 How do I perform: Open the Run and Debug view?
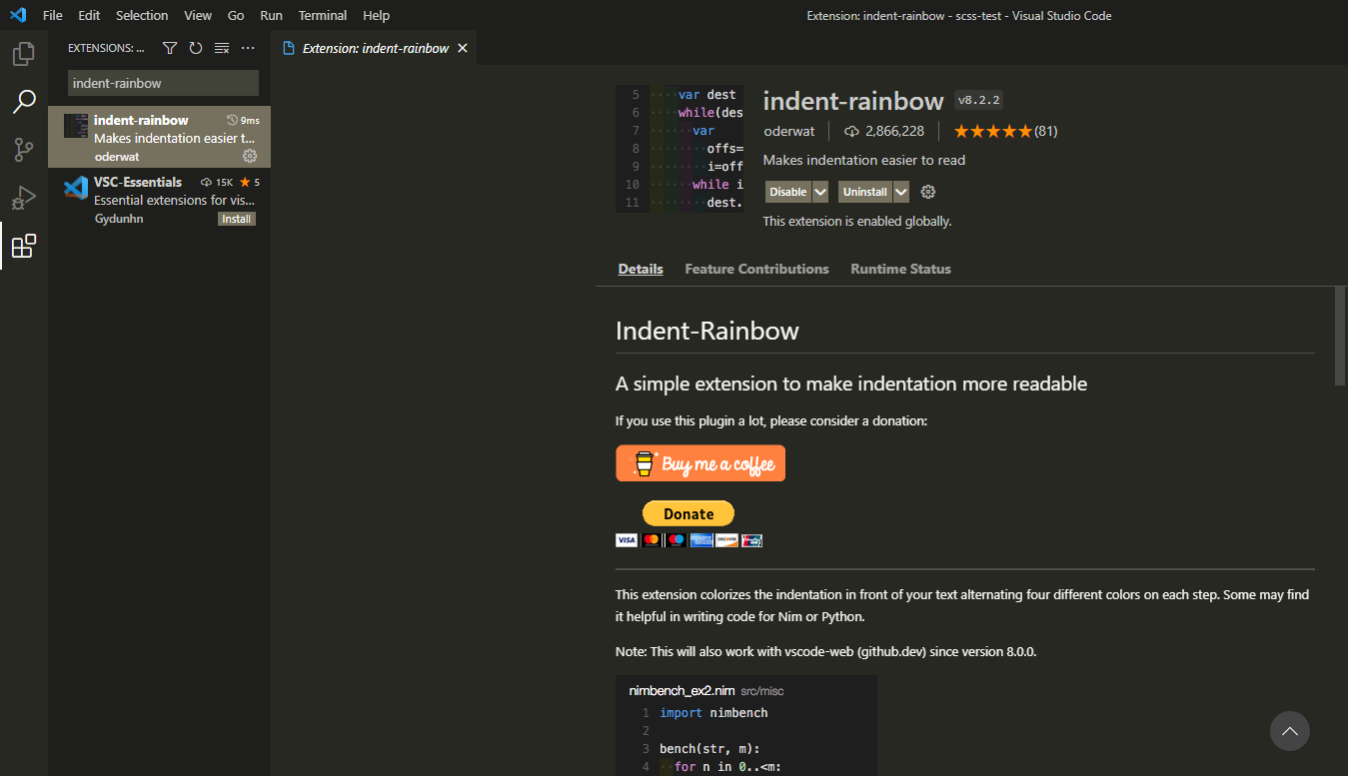[24, 198]
